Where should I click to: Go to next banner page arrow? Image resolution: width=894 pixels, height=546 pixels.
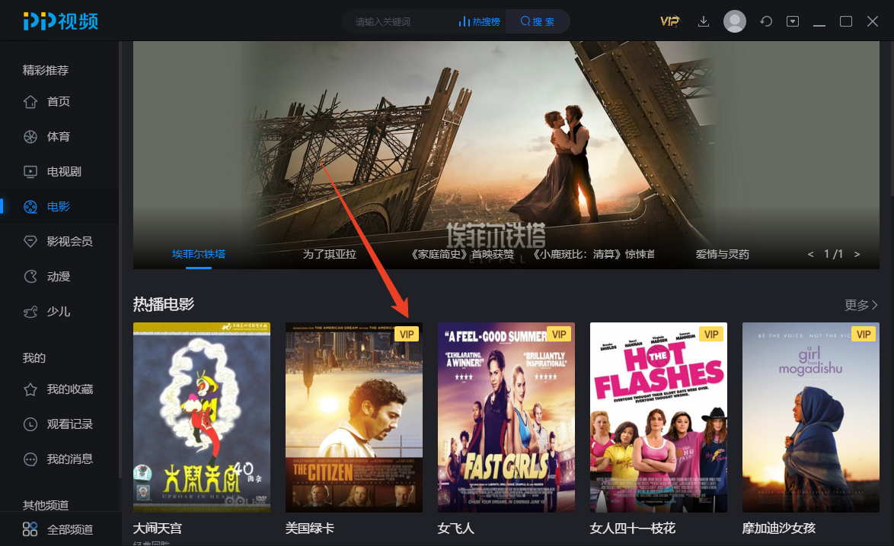pos(857,255)
